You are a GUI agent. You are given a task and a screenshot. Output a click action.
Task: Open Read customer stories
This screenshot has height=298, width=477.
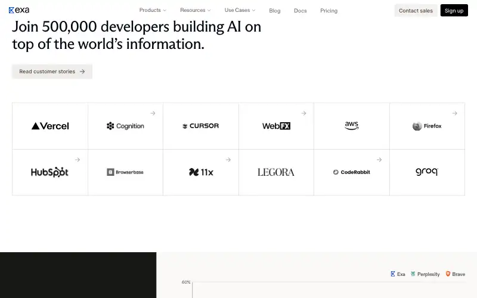(52, 72)
